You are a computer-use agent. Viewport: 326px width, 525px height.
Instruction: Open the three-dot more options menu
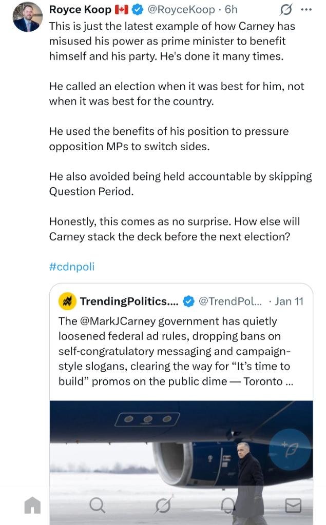pyautogui.click(x=306, y=9)
